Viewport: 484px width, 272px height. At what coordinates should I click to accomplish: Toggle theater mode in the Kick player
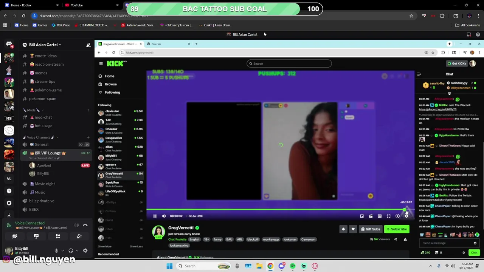click(x=380, y=216)
